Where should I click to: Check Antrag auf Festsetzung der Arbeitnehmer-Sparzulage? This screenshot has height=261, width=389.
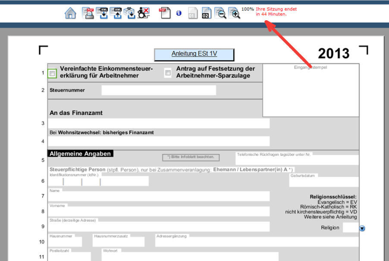point(168,73)
